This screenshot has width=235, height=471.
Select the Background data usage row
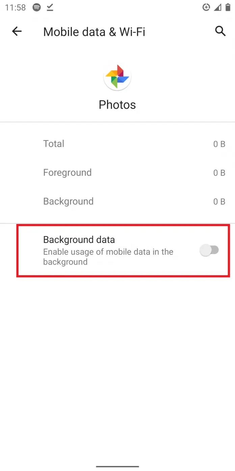coord(117,201)
